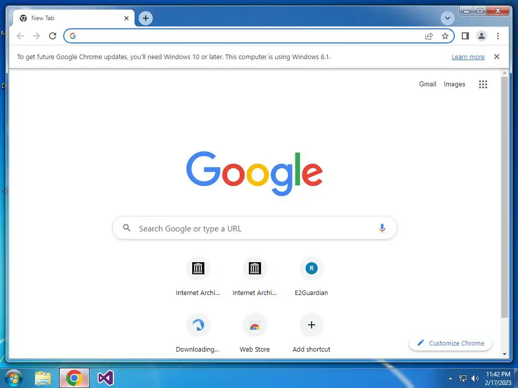This screenshot has height=388, width=518.
Task: Open the E2Guardian shortcut
Action: [x=311, y=277]
